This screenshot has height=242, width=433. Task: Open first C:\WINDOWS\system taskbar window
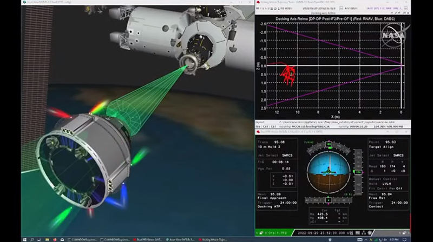click(83, 240)
